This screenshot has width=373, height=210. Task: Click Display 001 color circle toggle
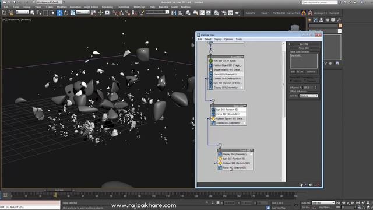[241, 87]
